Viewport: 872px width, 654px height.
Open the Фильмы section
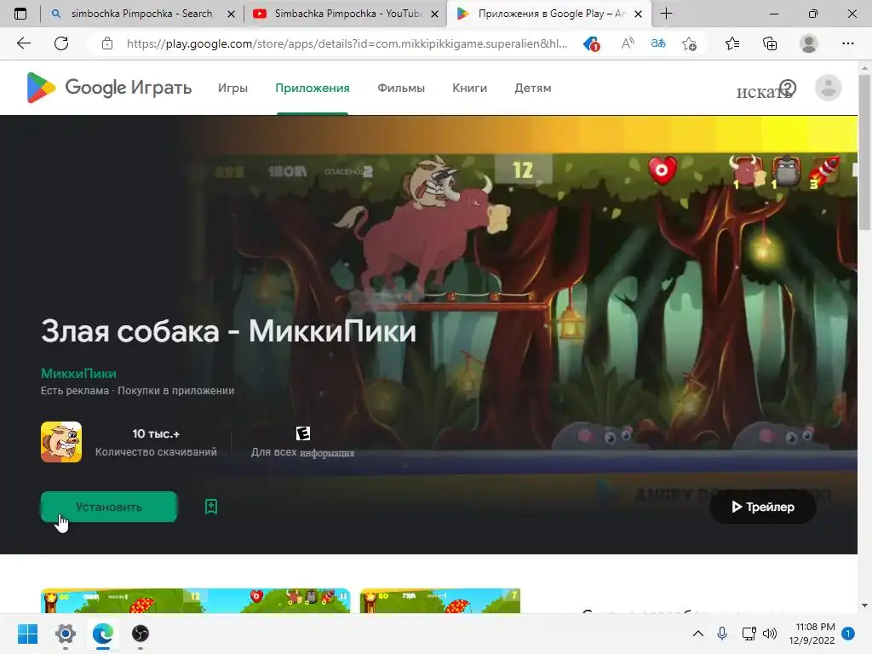pos(401,88)
